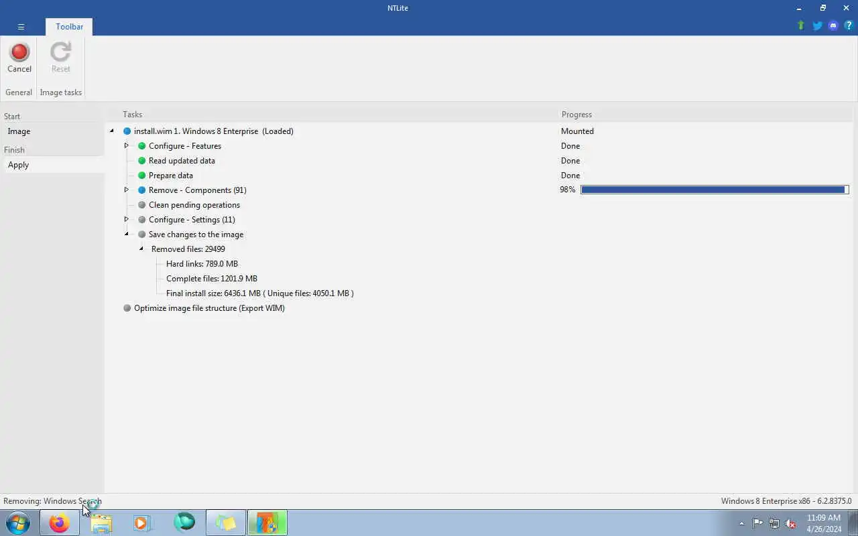
Task: Select the Read updated data row
Action: [x=182, y=161]
